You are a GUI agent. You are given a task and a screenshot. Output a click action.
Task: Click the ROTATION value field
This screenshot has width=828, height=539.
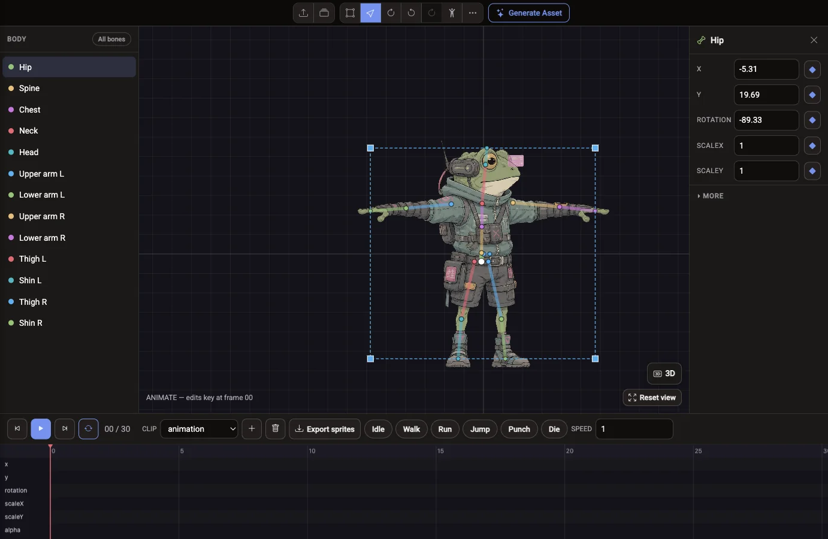point(766,120)
